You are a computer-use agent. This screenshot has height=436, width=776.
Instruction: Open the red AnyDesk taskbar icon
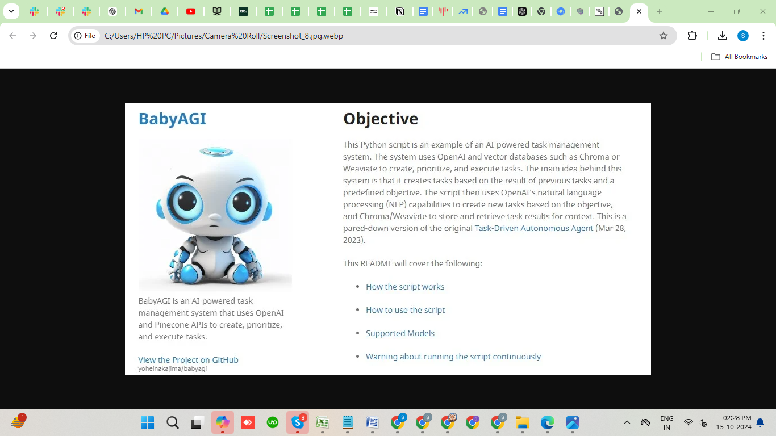pyautogui.click(x=247, y=422)
